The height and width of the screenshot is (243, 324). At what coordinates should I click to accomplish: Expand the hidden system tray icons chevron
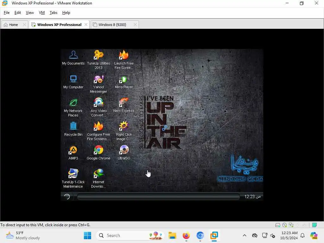245,235
